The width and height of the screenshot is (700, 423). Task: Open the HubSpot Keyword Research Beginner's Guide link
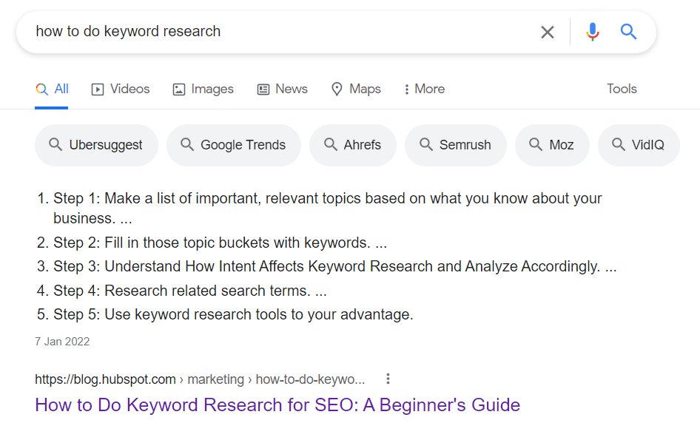[x=277, y=405]
